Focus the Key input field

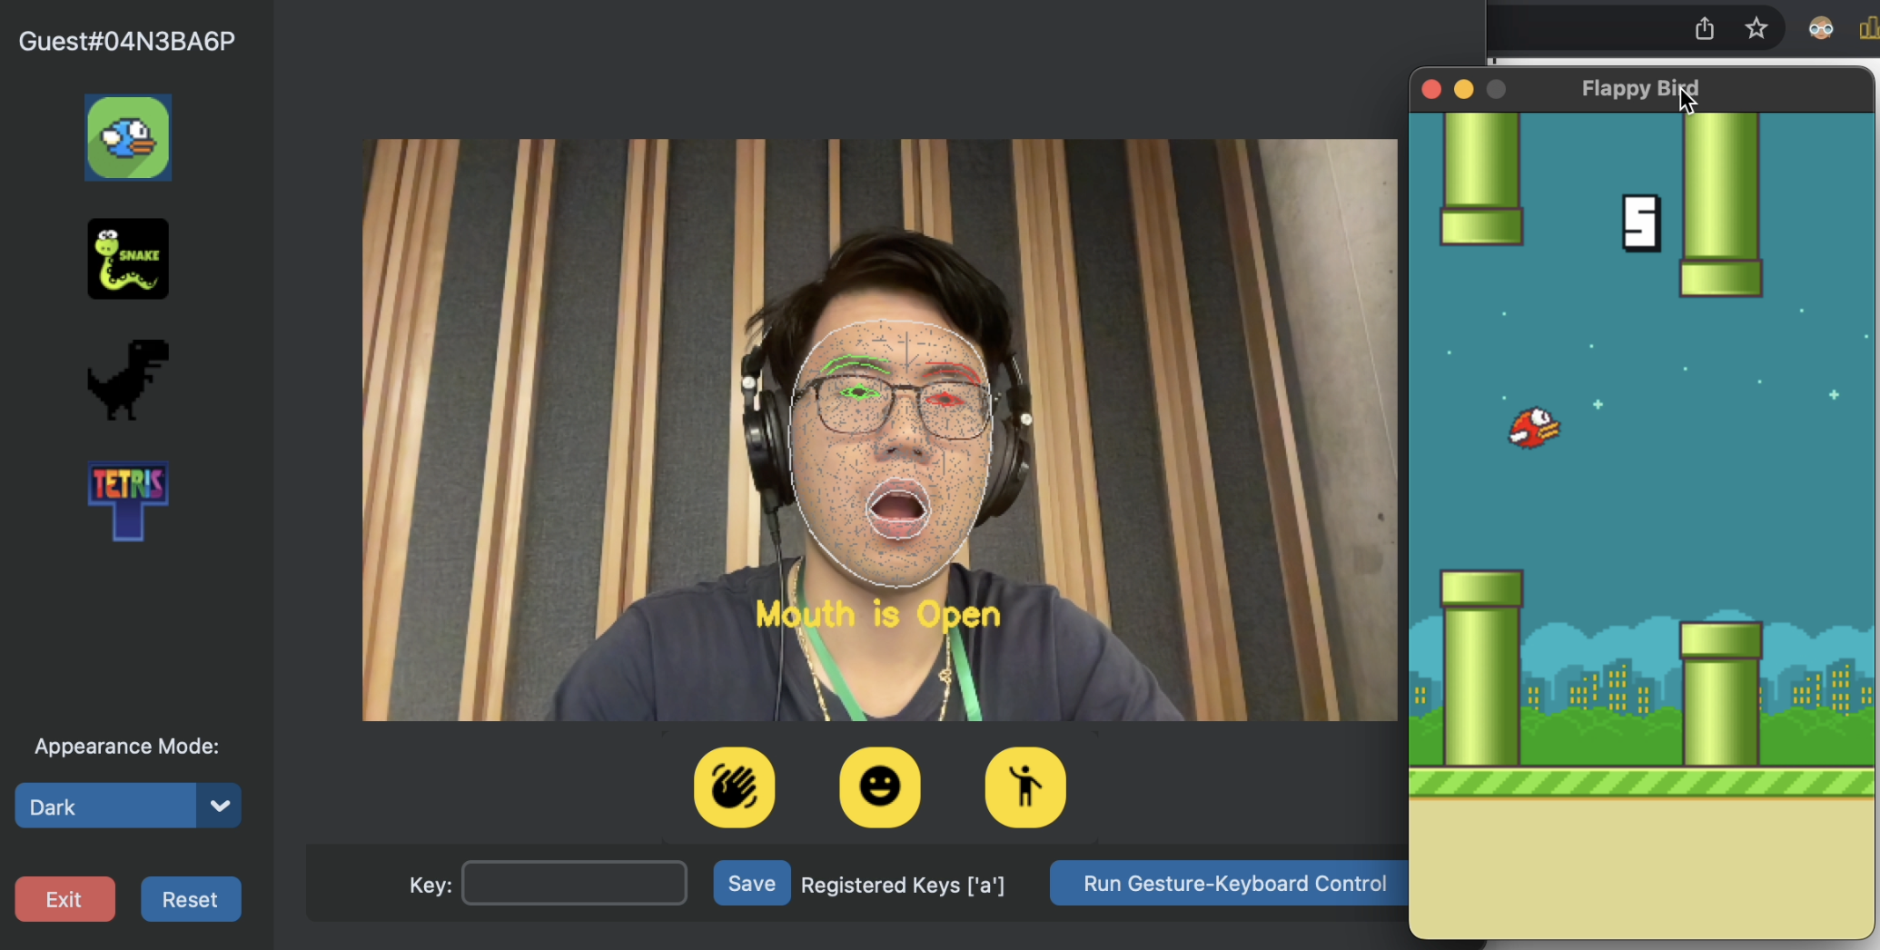[x=575, y=884]
